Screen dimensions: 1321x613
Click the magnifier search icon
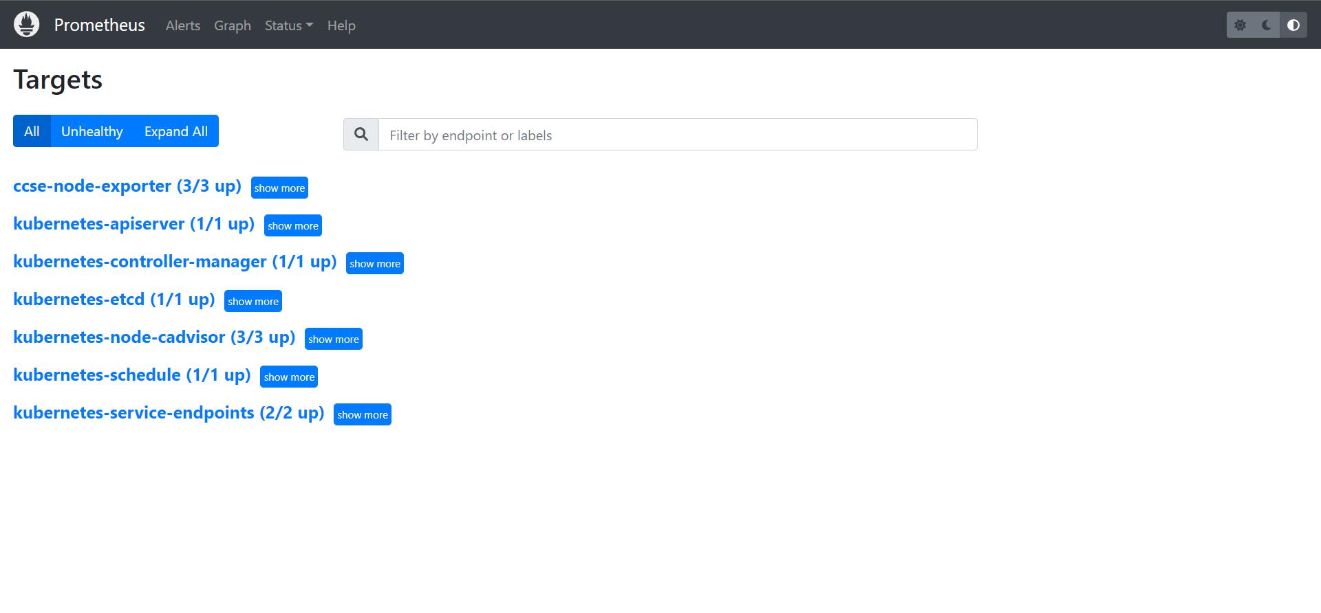point(361,135)
